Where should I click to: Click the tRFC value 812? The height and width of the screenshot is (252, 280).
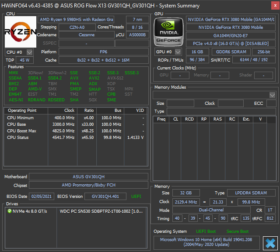click(x=270, y=218)
